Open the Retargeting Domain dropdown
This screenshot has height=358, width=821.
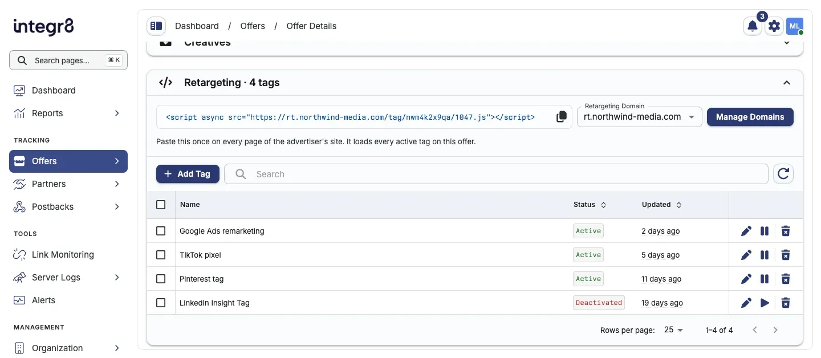(640, 117)
